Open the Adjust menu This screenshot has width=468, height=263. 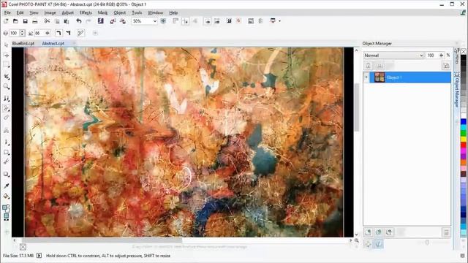tap(68, 13)
